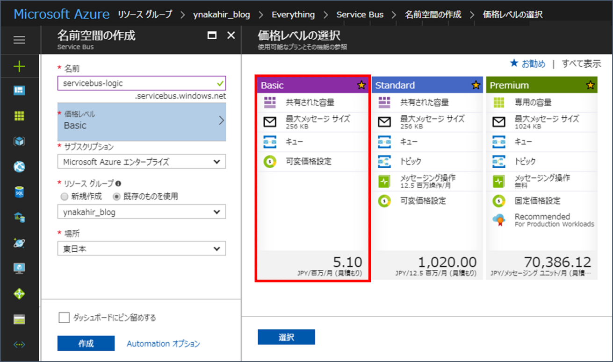This screenshot has height=362, width=613.
Task: Open the hamburger menu in the sidebar
Action: 19,41
